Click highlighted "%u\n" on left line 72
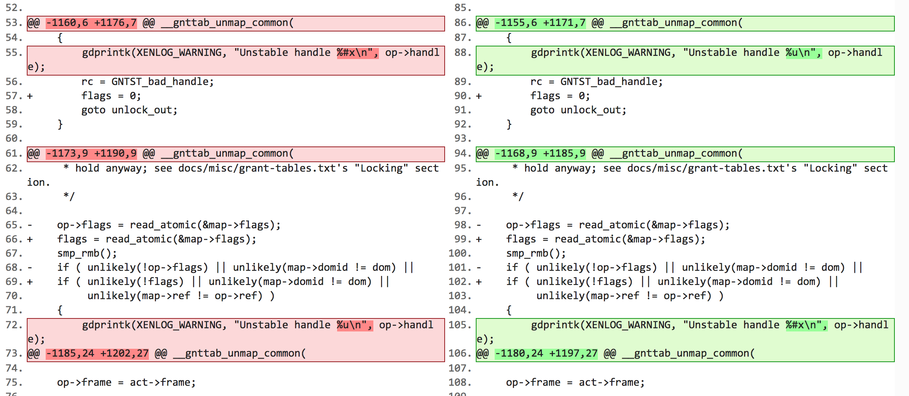The image size is (909, 396). click(354, 325)
